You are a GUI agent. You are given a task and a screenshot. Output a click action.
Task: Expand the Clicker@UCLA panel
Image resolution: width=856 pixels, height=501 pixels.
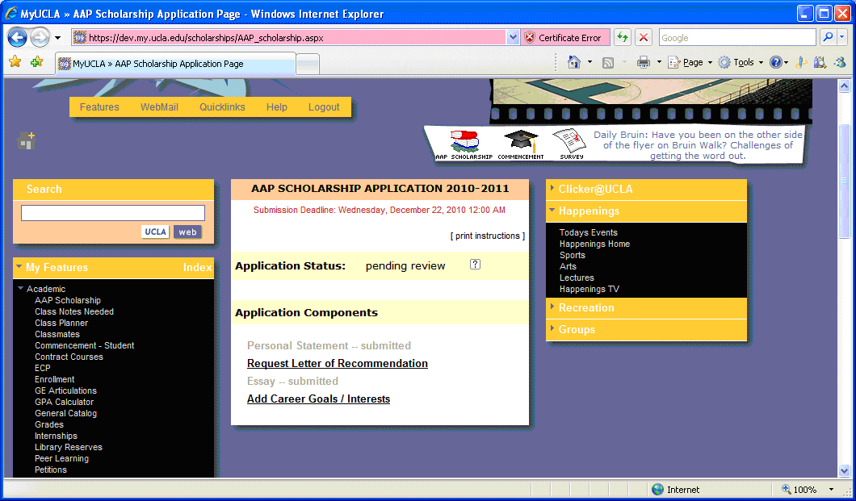(595, 190)
